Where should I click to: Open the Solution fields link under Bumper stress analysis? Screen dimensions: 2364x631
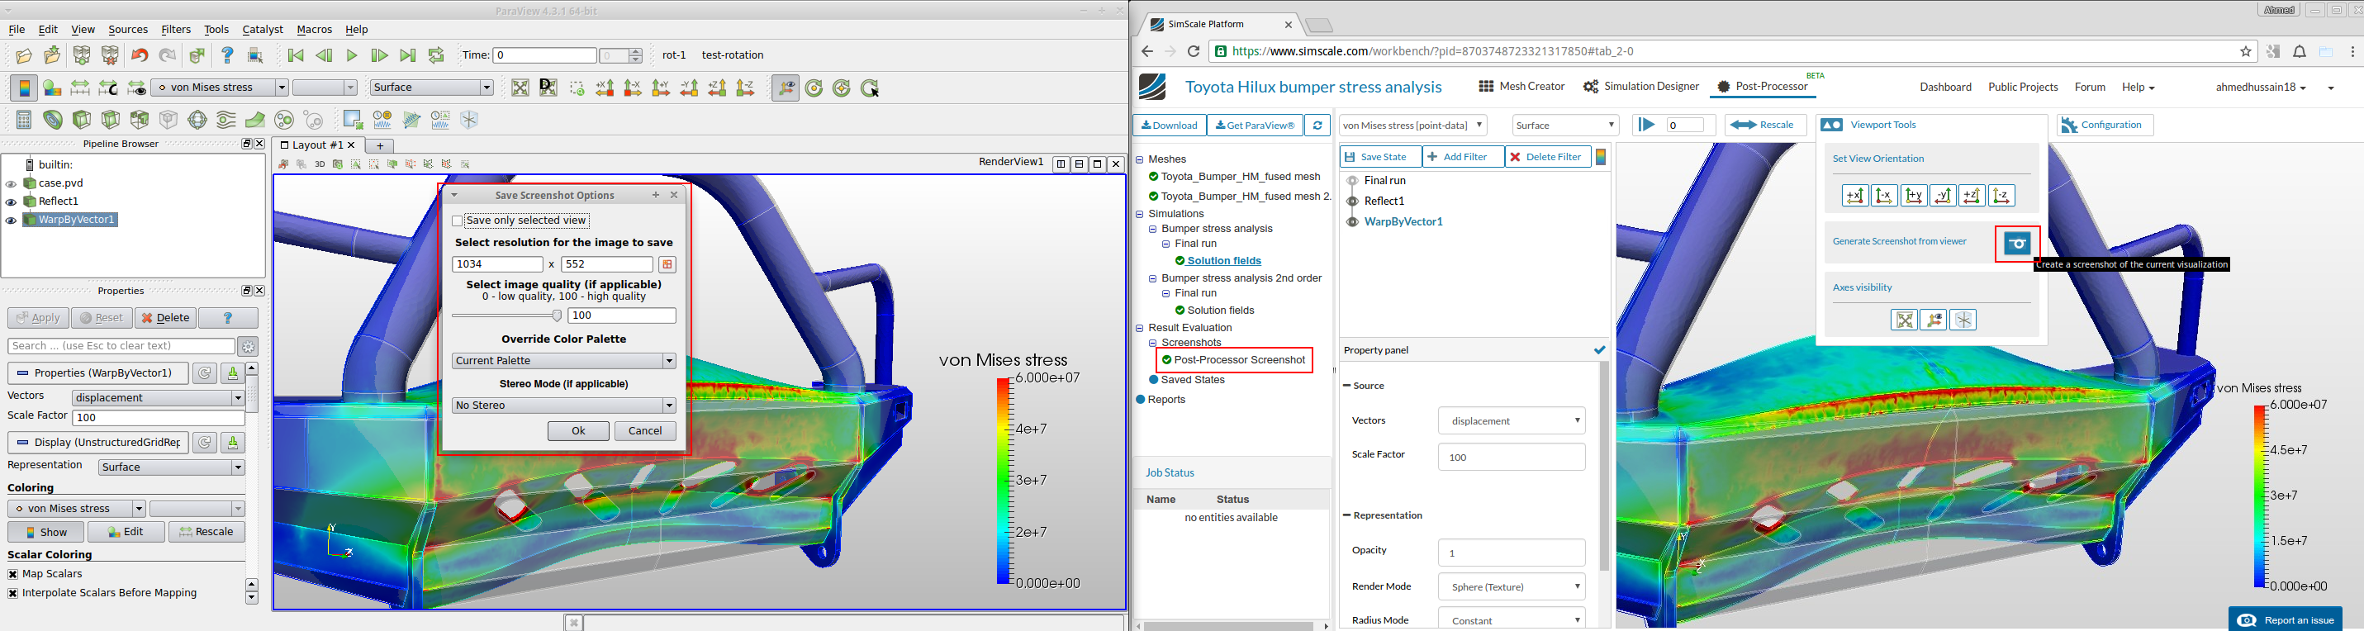[1224, 261]
